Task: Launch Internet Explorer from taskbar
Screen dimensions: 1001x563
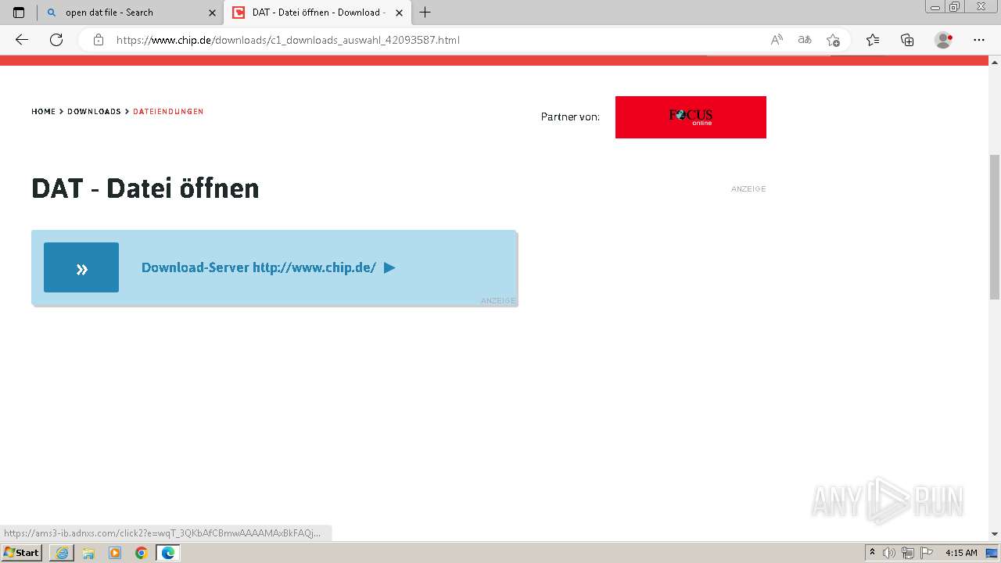Action: [x=62, y=553]
